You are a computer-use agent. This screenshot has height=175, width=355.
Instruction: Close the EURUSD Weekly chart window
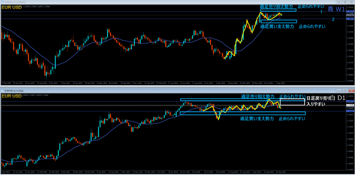pyautogui.click(x=351, y=2)
